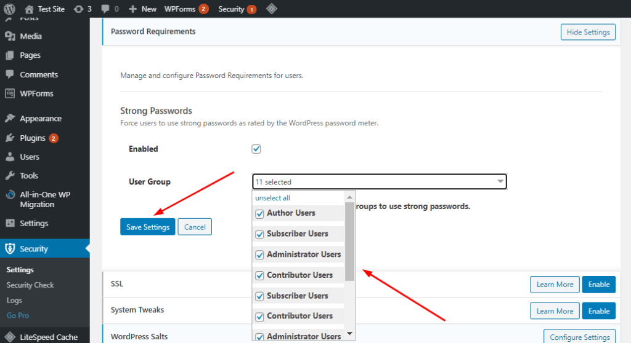Open WPForms menu in top admin bar
This screenshot has height=343, width=631.
click(186, 9)
